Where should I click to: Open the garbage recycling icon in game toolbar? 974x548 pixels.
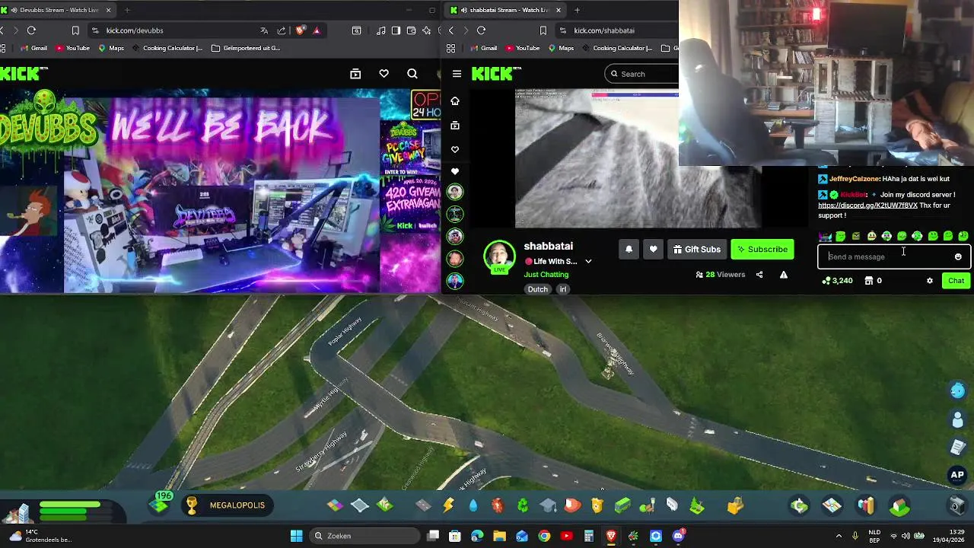(523, 505)
